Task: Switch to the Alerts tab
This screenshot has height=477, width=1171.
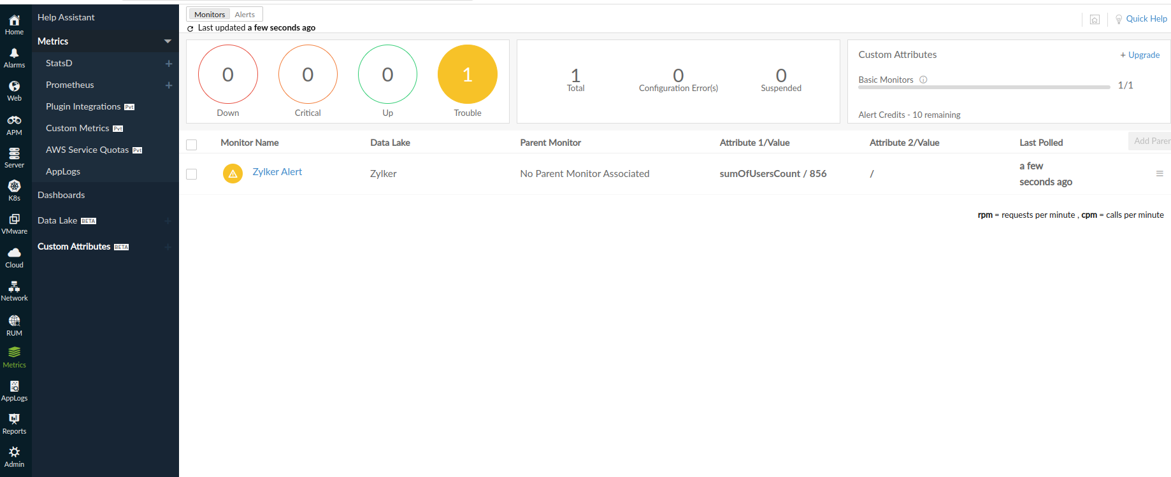Action: point(245,15)
